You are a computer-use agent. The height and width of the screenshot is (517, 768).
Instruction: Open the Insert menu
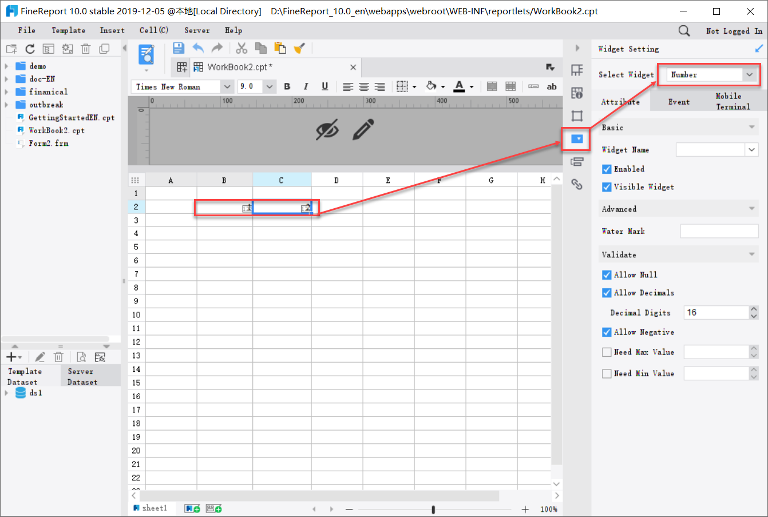tap(112, 30)
